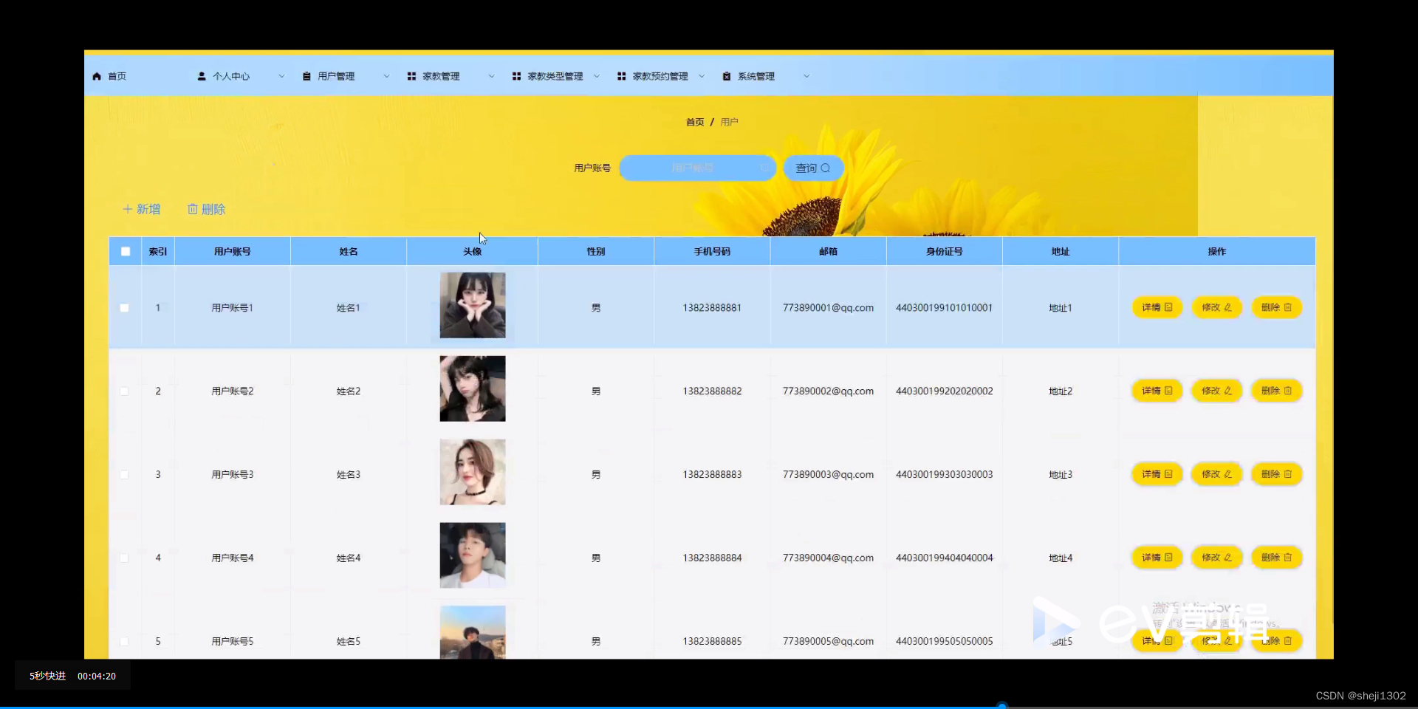1418x709 pixels.
Task: Check the select-all checkbox in the table header
Action: pos(124,251)
